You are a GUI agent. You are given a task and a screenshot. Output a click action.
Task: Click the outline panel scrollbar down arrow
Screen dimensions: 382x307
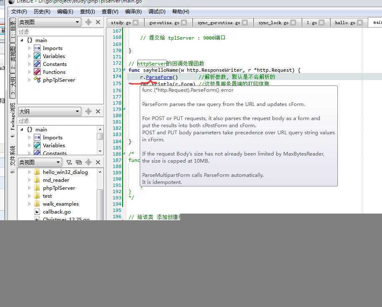100,151
